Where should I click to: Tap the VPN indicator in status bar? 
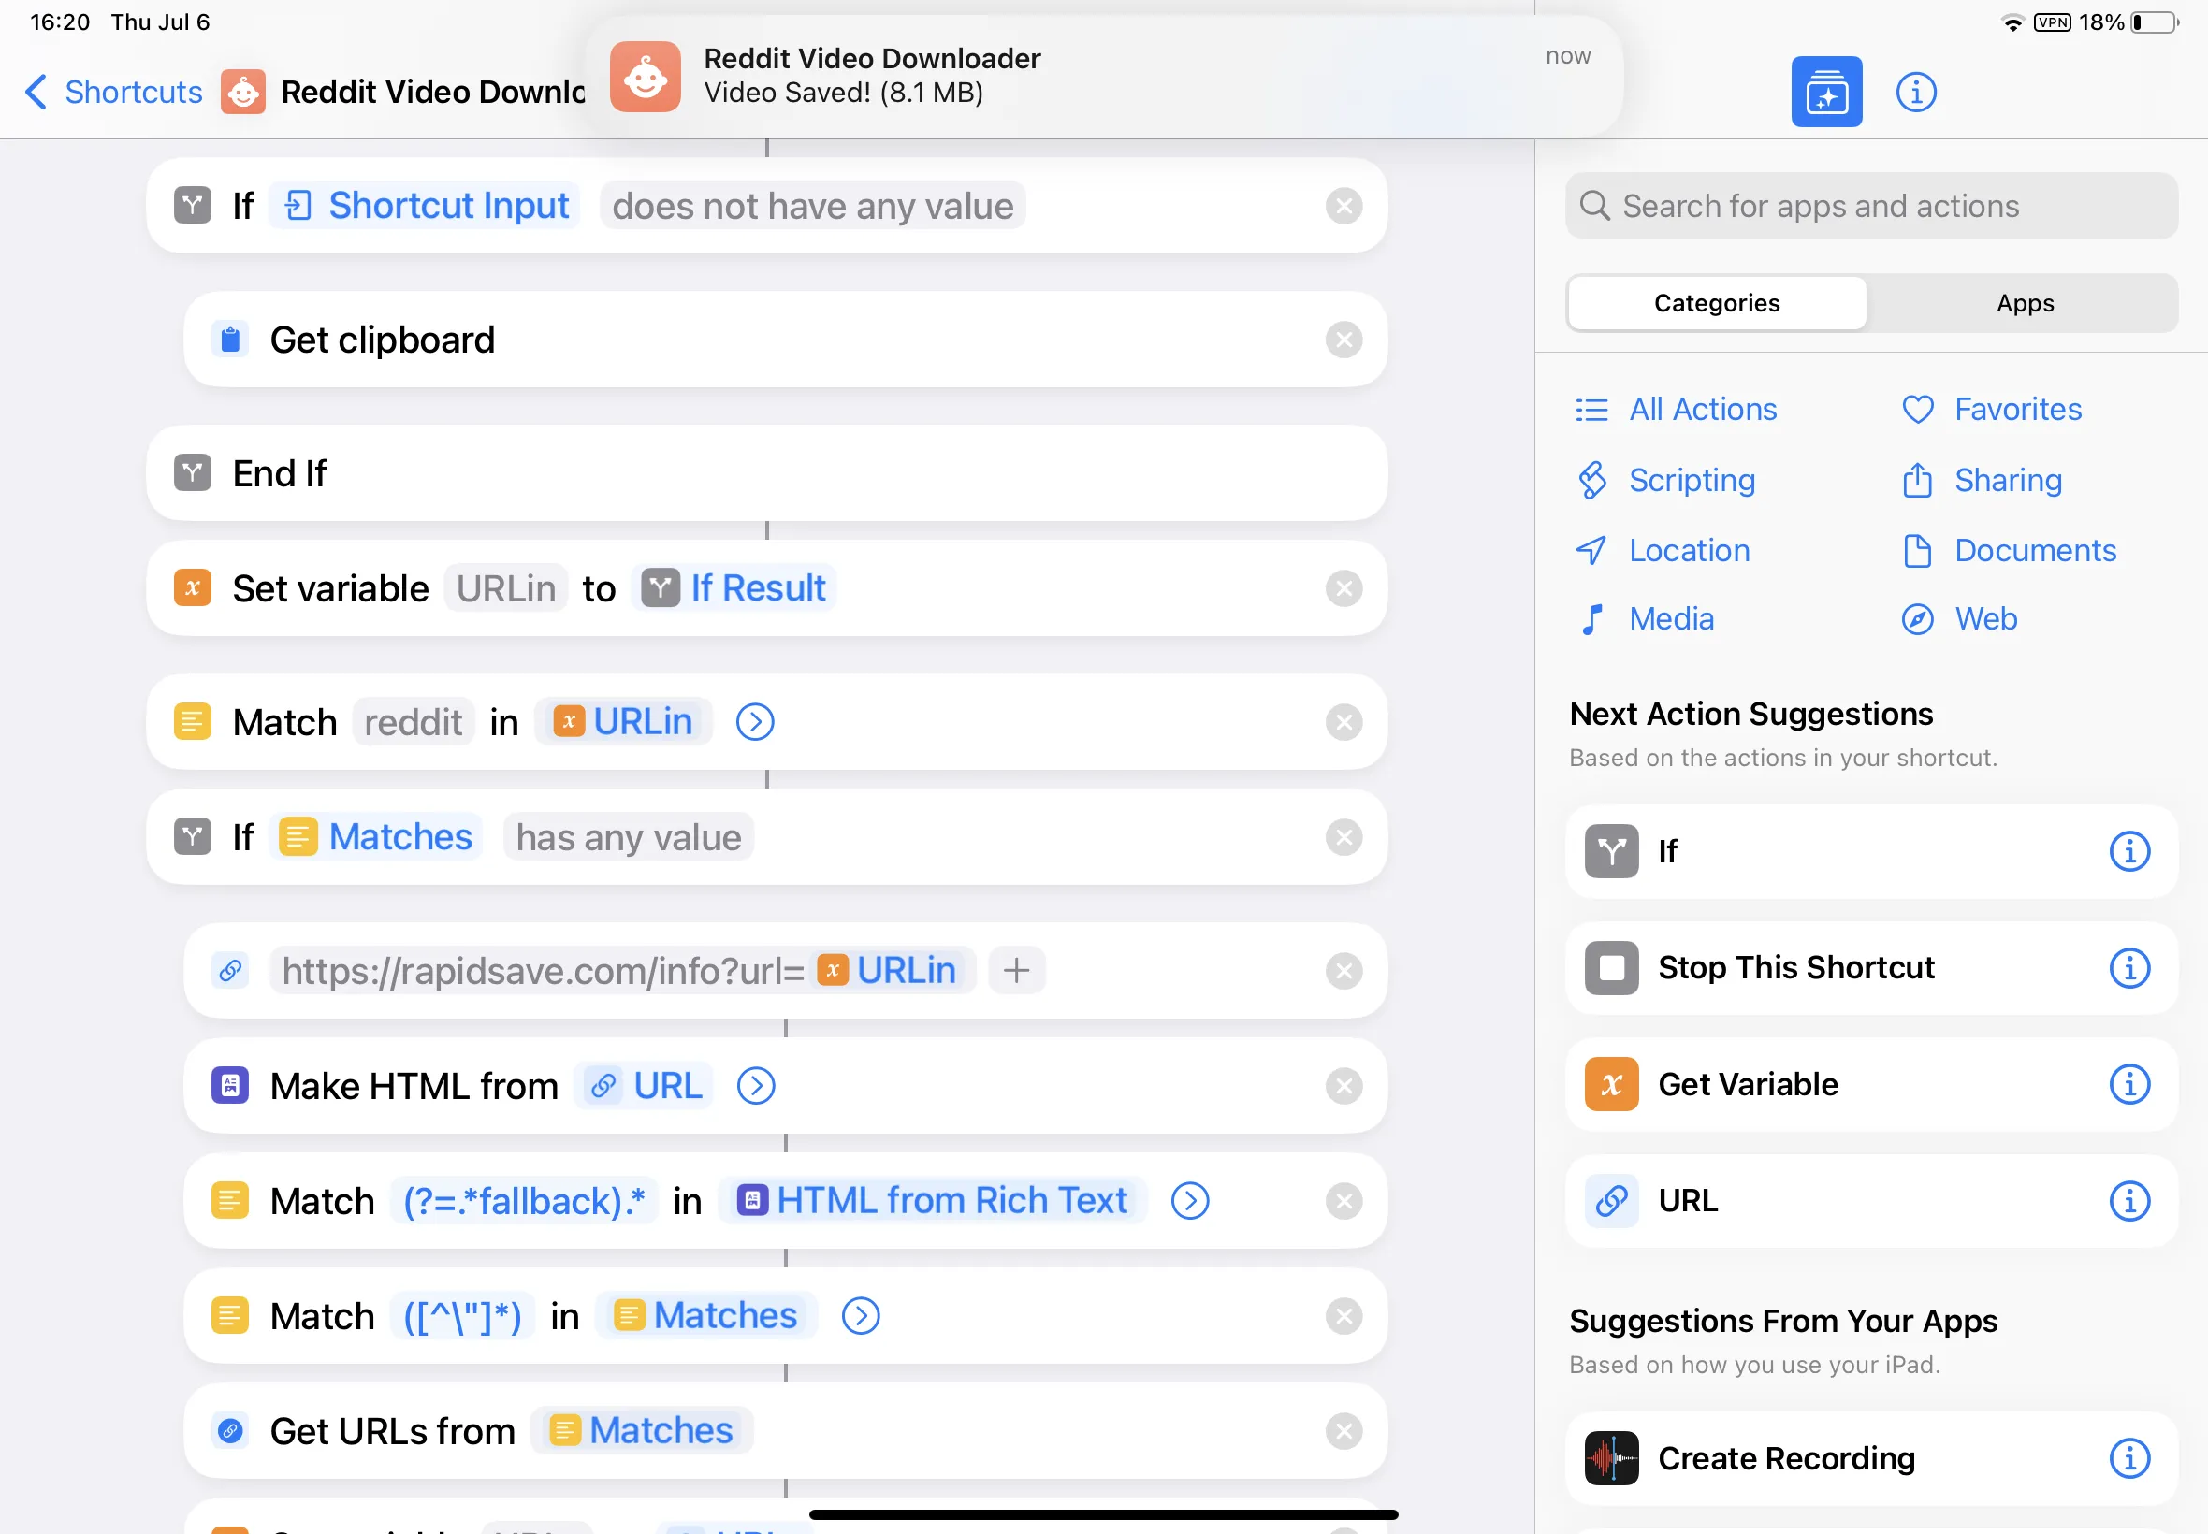pos(2053,22)
